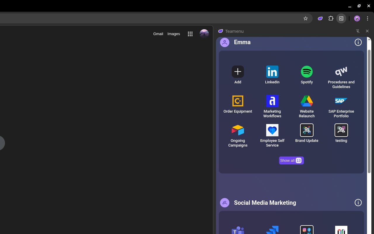Open the Jira tile in Social Media Marketing
Image resolution: width=374 pixels, height=234 pixels.
point(272,230)
